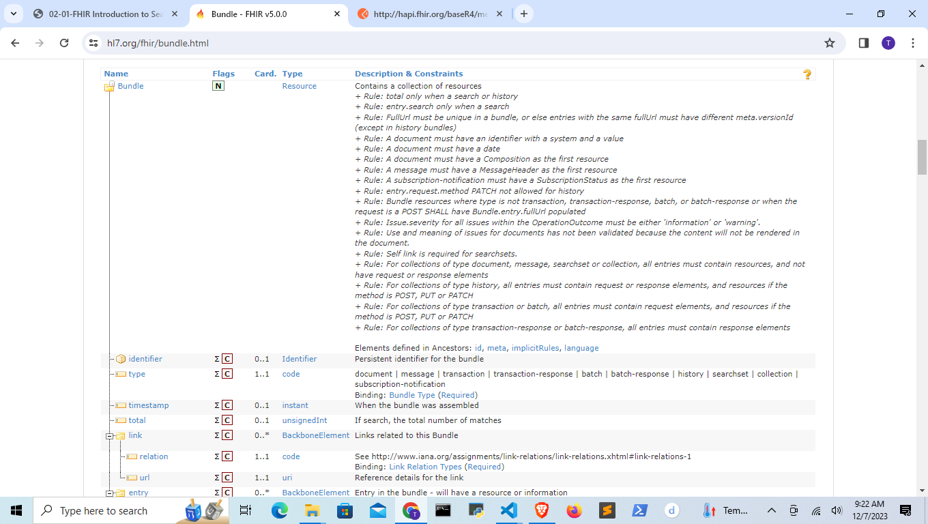Click the C constraint flag in the type row
Viewport: 928px width, 524px height.
(x=227, y=374)
